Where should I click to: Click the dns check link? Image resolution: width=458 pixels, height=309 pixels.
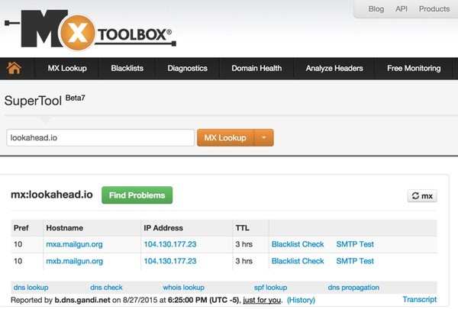[x=106, y=288]
